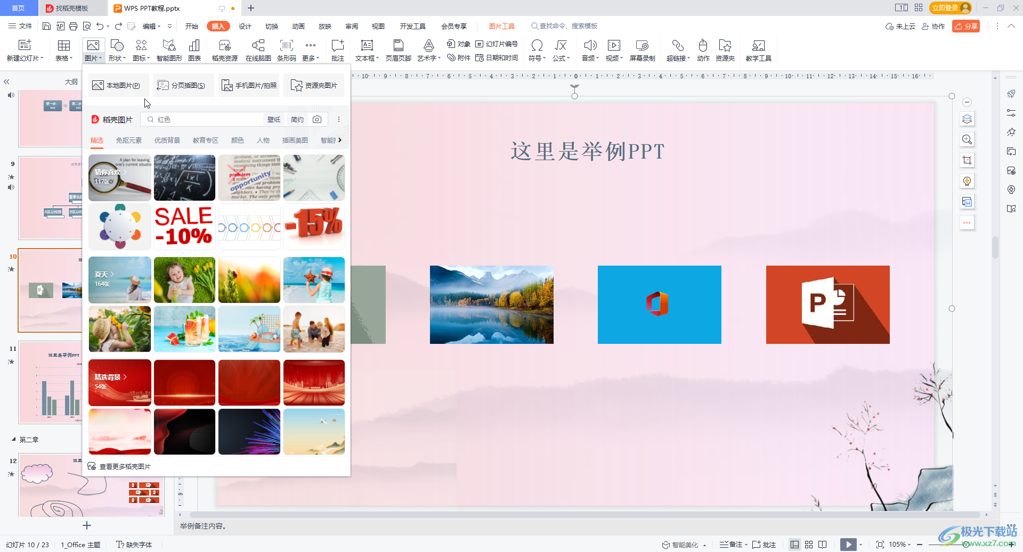Toggle the 壁纸 filter tag
This screenshot has height=552, width=1023.
274,119
